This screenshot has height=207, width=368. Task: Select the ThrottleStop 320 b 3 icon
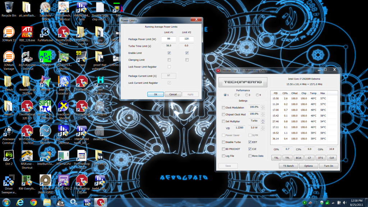point(27,110)
